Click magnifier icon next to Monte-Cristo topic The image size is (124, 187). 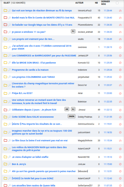pyautogui.click(x=9, y=18)
